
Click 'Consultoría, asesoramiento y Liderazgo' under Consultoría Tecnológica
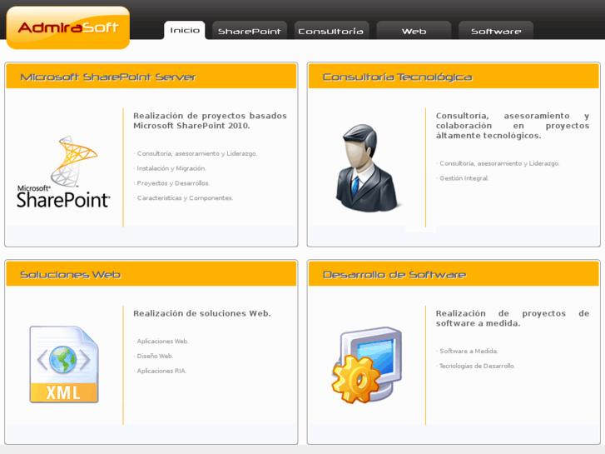(x=498, y=163)
